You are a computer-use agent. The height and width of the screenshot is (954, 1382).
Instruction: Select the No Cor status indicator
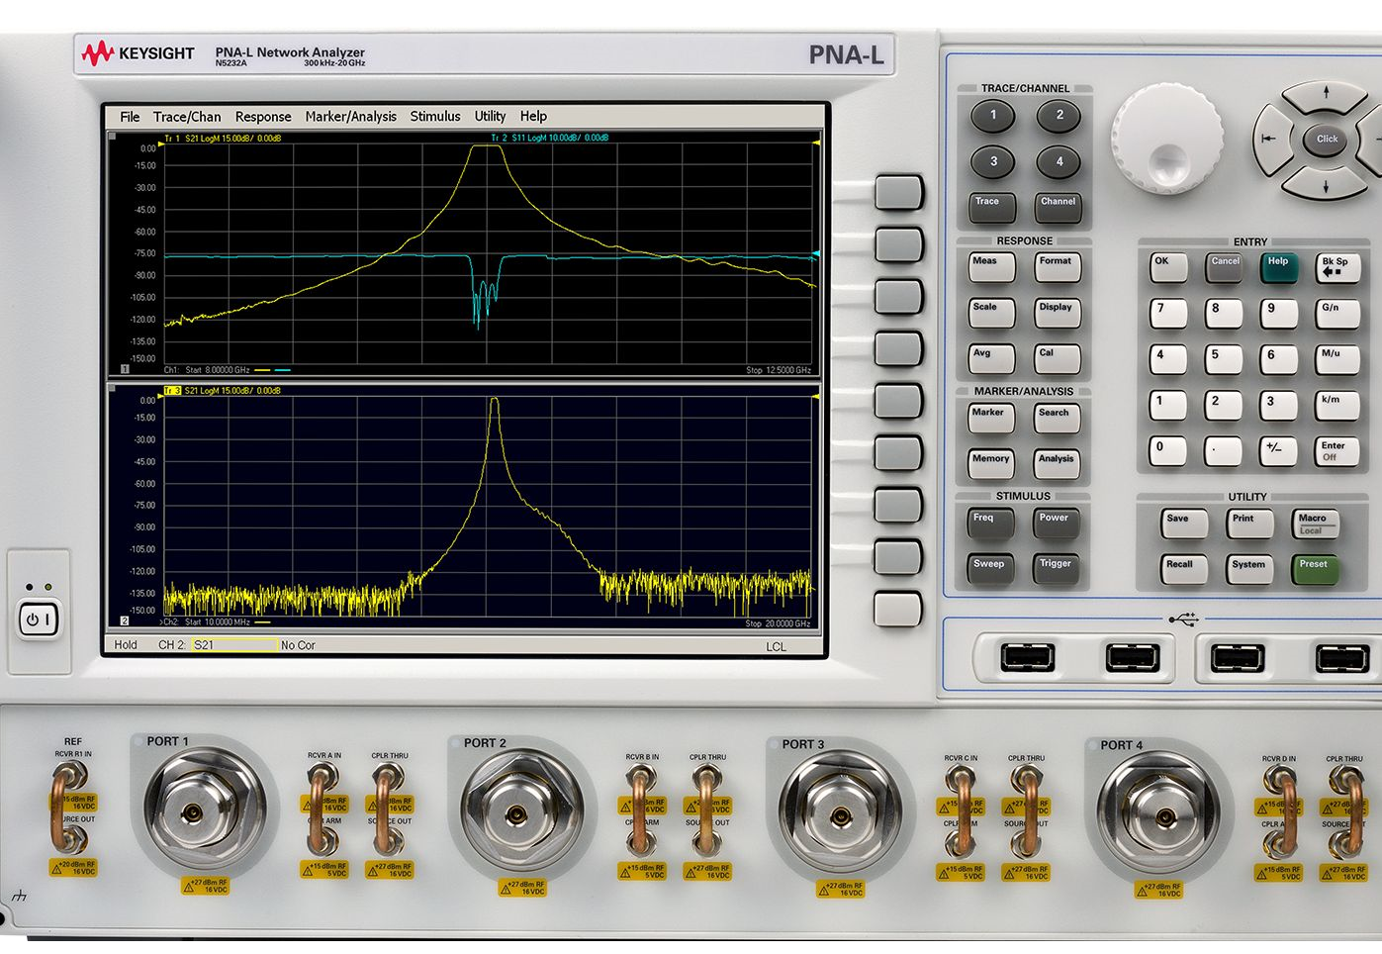tap(298, 645)
